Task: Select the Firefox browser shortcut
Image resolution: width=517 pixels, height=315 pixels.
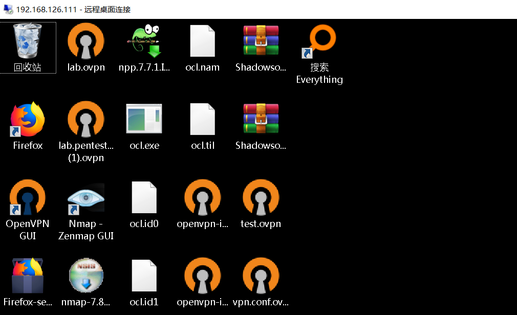Action: [28, 120]
